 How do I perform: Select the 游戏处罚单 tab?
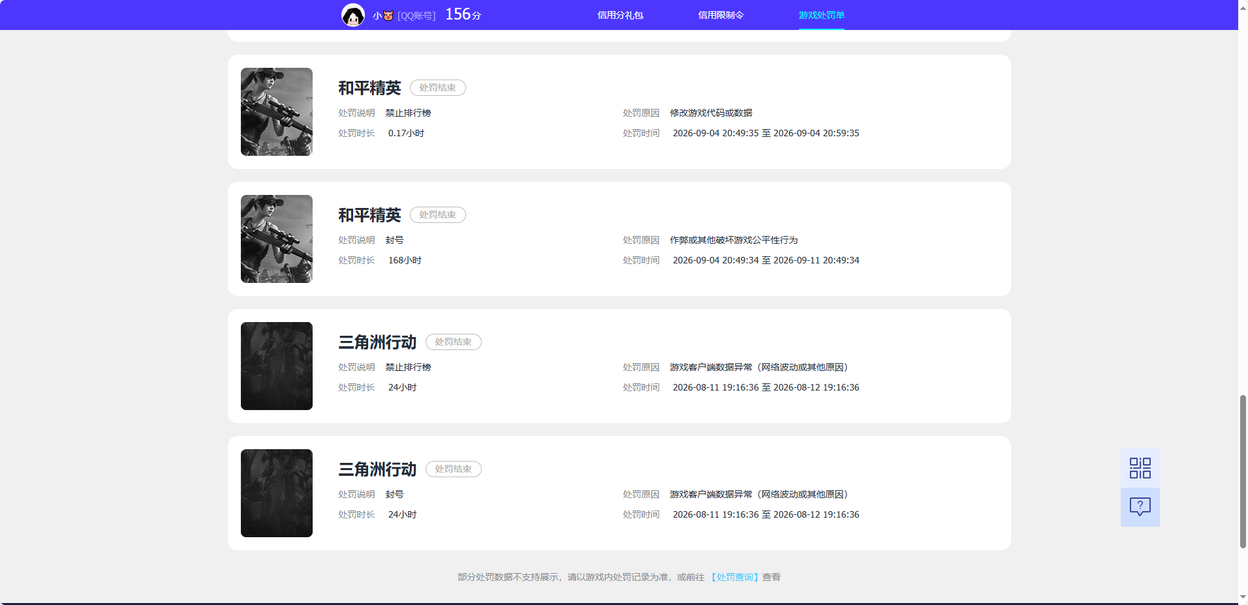coord(821,15)
